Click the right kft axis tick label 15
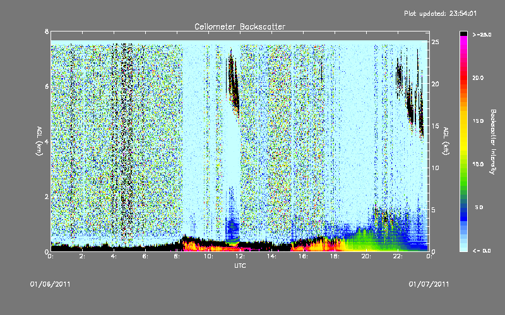The height and width of the screenshot is (315, 505). coord(435,126)
